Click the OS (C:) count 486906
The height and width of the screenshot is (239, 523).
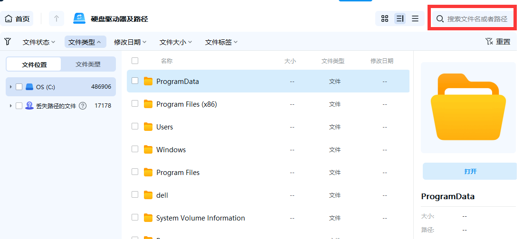[101, 87]
